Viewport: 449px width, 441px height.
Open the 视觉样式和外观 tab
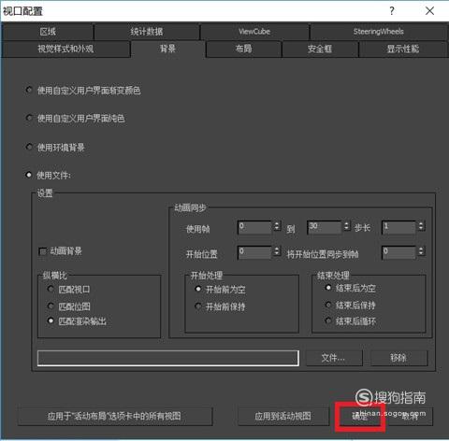pos(65,49)
